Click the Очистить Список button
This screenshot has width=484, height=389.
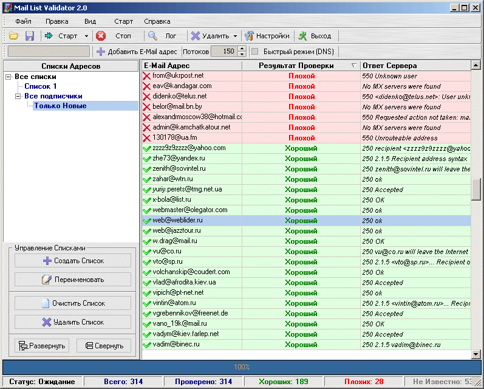[73, 303]
